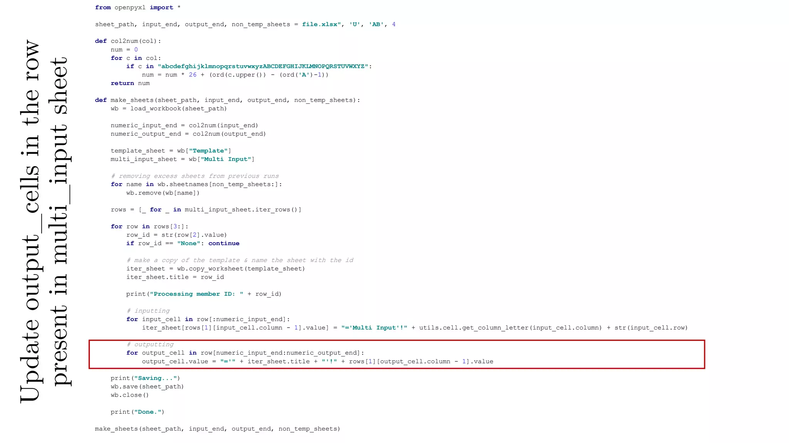Click the 'return num' line

tap(130, 83)
